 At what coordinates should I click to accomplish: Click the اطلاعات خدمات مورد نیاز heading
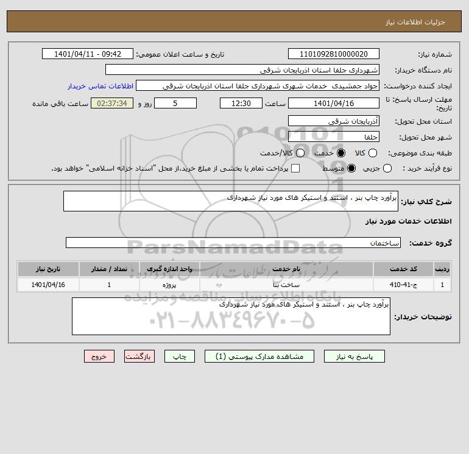click(409, 221)
